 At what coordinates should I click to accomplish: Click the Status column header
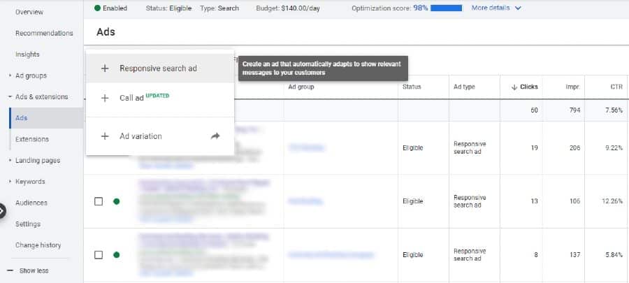(x=412, y=87)
